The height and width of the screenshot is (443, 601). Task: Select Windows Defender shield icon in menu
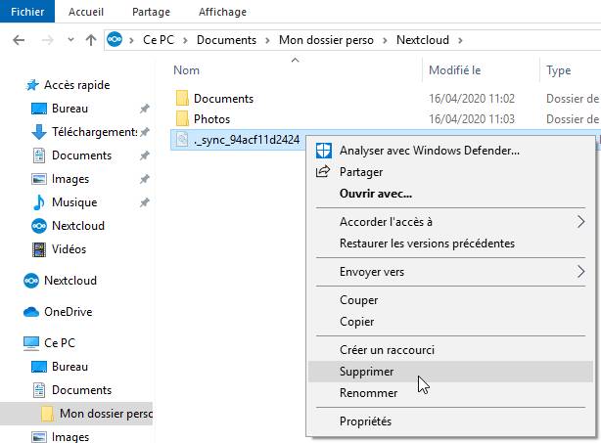click(323, 151)
